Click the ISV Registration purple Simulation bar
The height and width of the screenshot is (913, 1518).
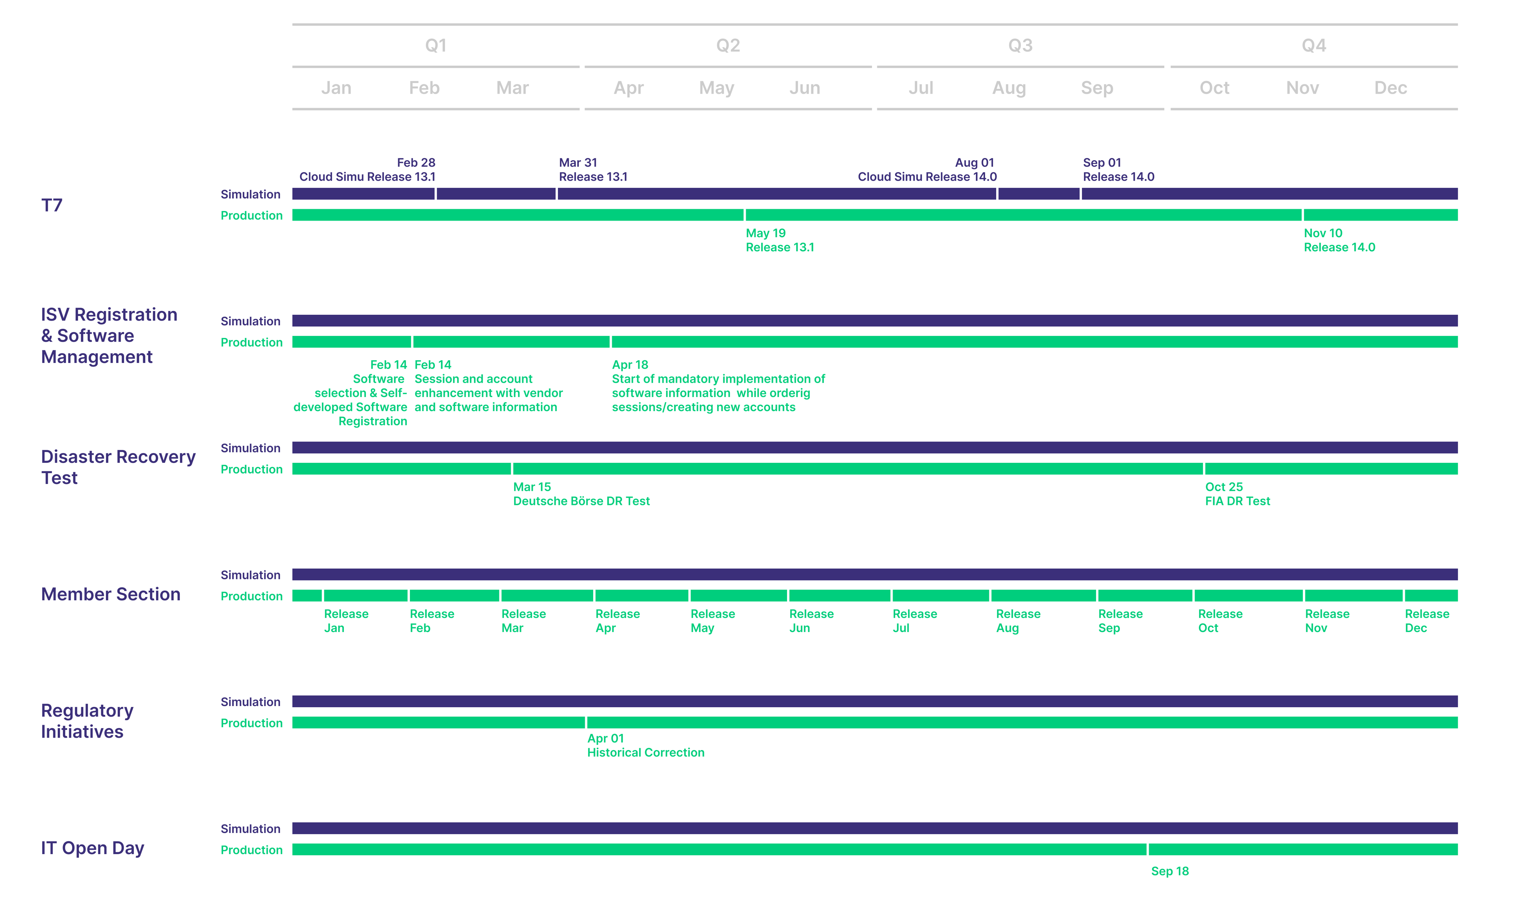(x=874, y=320)
